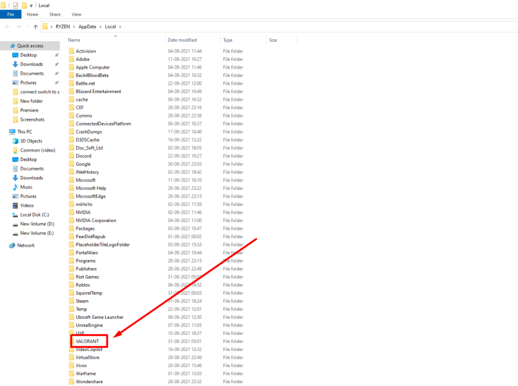Viewport: 518px width, 386px height.
Task: Select the PlaceholderTileLogoFolder folder name
Action: pos(103,245)
